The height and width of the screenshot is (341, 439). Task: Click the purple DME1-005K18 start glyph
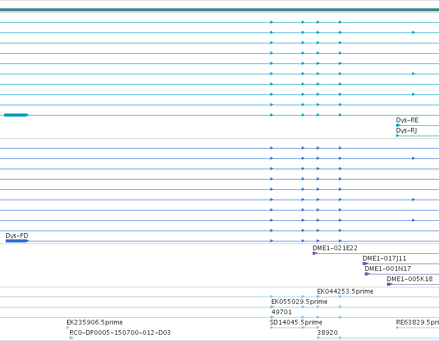click(389, 284)
